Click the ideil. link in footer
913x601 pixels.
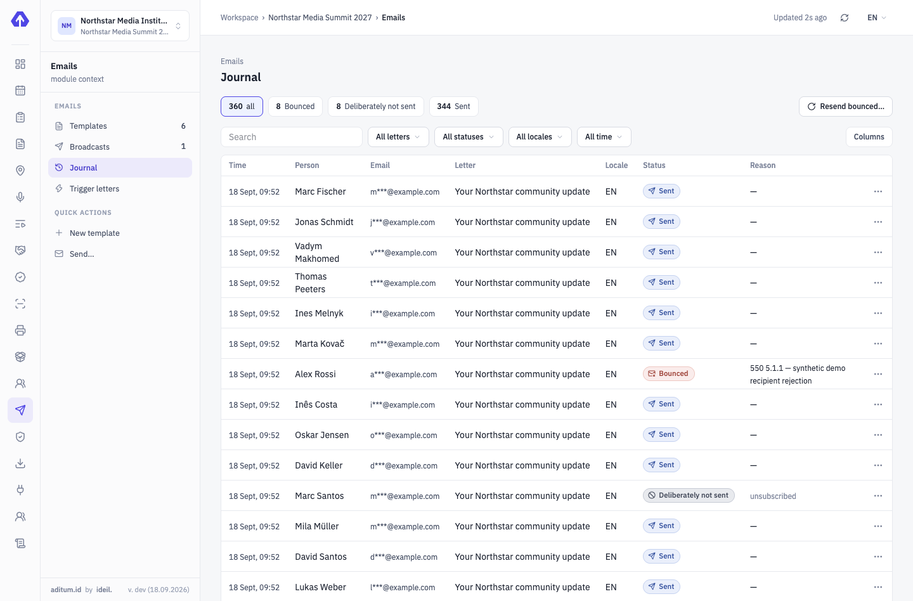pos(104,590)
